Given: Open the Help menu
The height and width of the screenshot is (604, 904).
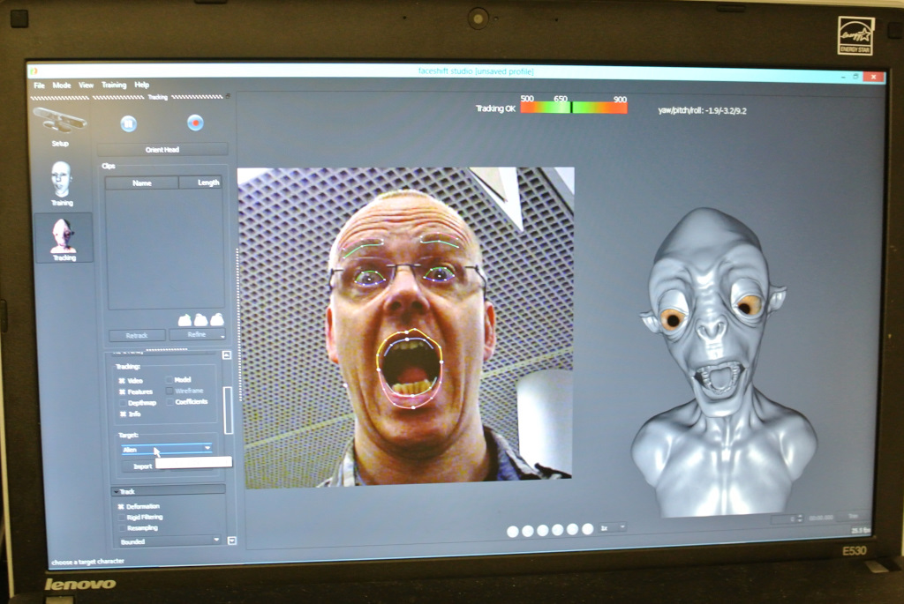Looking at the screenshot, I should (x=142, y=85).
